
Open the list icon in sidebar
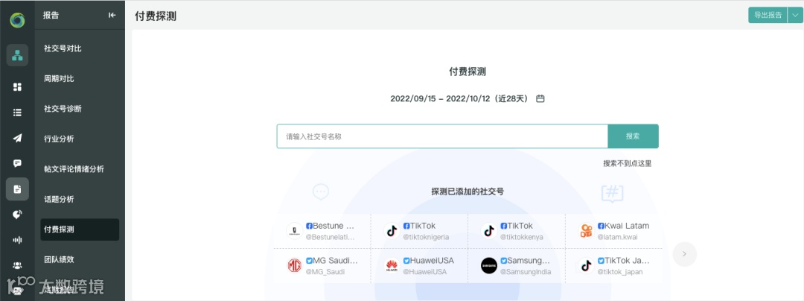(17, 113)
